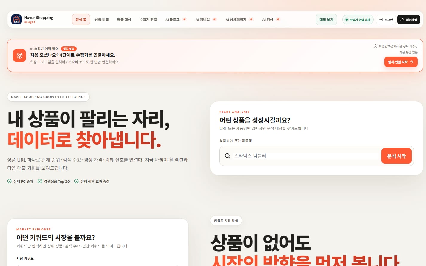Click the NSI Naver Shopping Insight logo icon
Viewport: 426px width, 266px height.
pyautogui.click(x=16, y=19)
